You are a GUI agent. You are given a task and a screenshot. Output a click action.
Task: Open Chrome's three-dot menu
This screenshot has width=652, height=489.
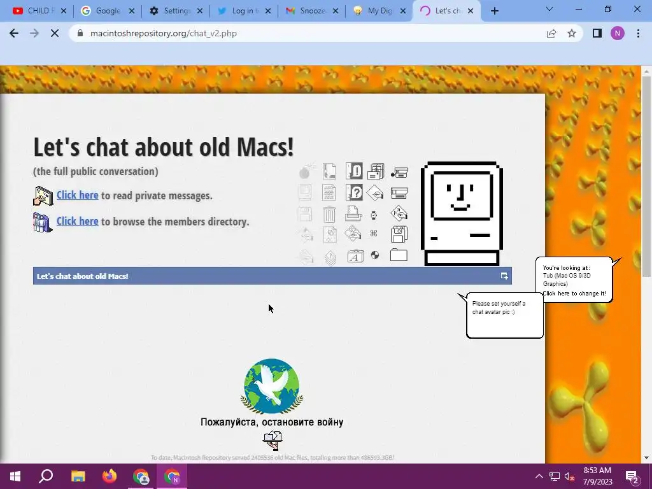[x=638, y=33]
